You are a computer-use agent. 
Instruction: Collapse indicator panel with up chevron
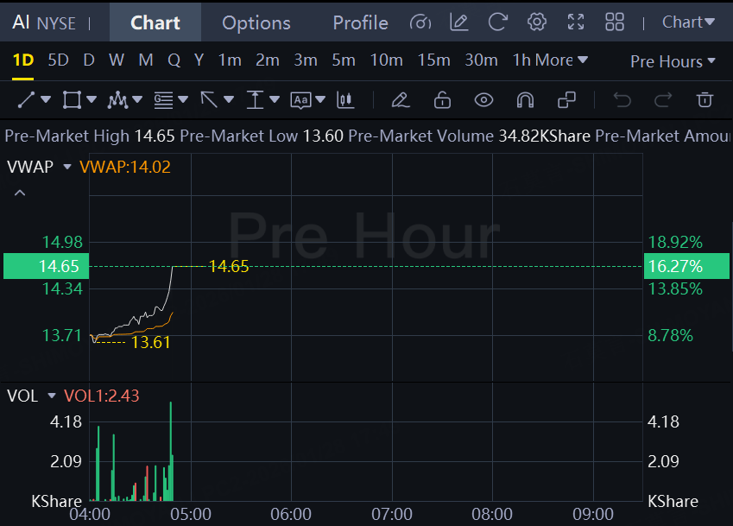point(20,193)
